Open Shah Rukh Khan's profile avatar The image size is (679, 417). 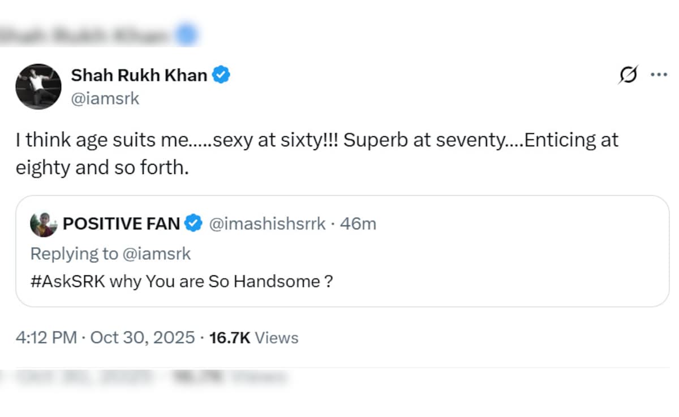(x=38, y=86)
